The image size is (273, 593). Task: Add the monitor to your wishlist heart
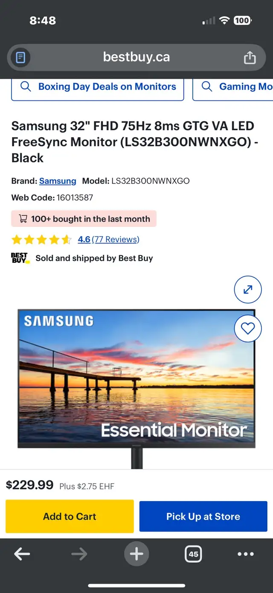tap(248, 328)
